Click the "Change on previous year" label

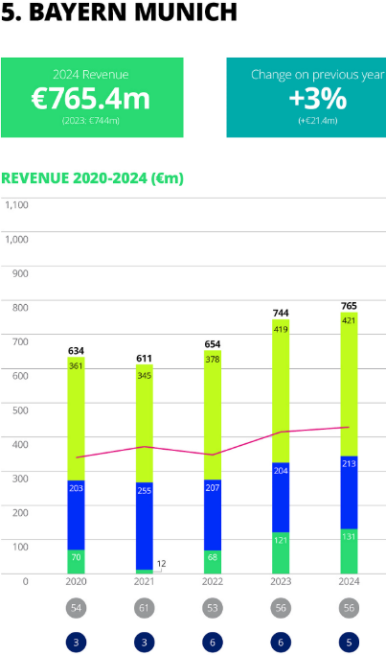click(x=318, y=75)
